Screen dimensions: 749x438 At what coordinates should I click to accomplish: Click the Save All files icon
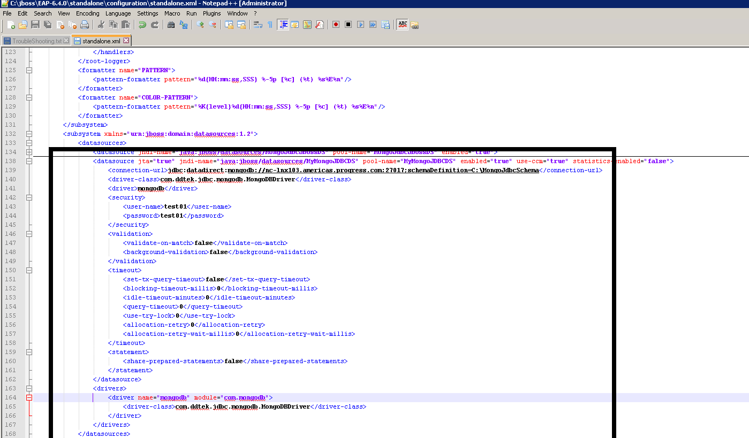click(x=47, y=25)
